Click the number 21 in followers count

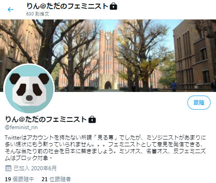click(45, 179)
